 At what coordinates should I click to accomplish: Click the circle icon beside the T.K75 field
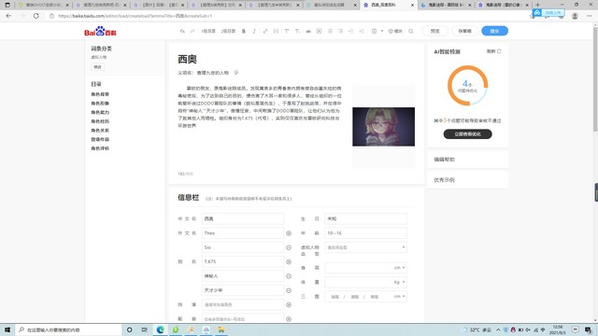289,261
